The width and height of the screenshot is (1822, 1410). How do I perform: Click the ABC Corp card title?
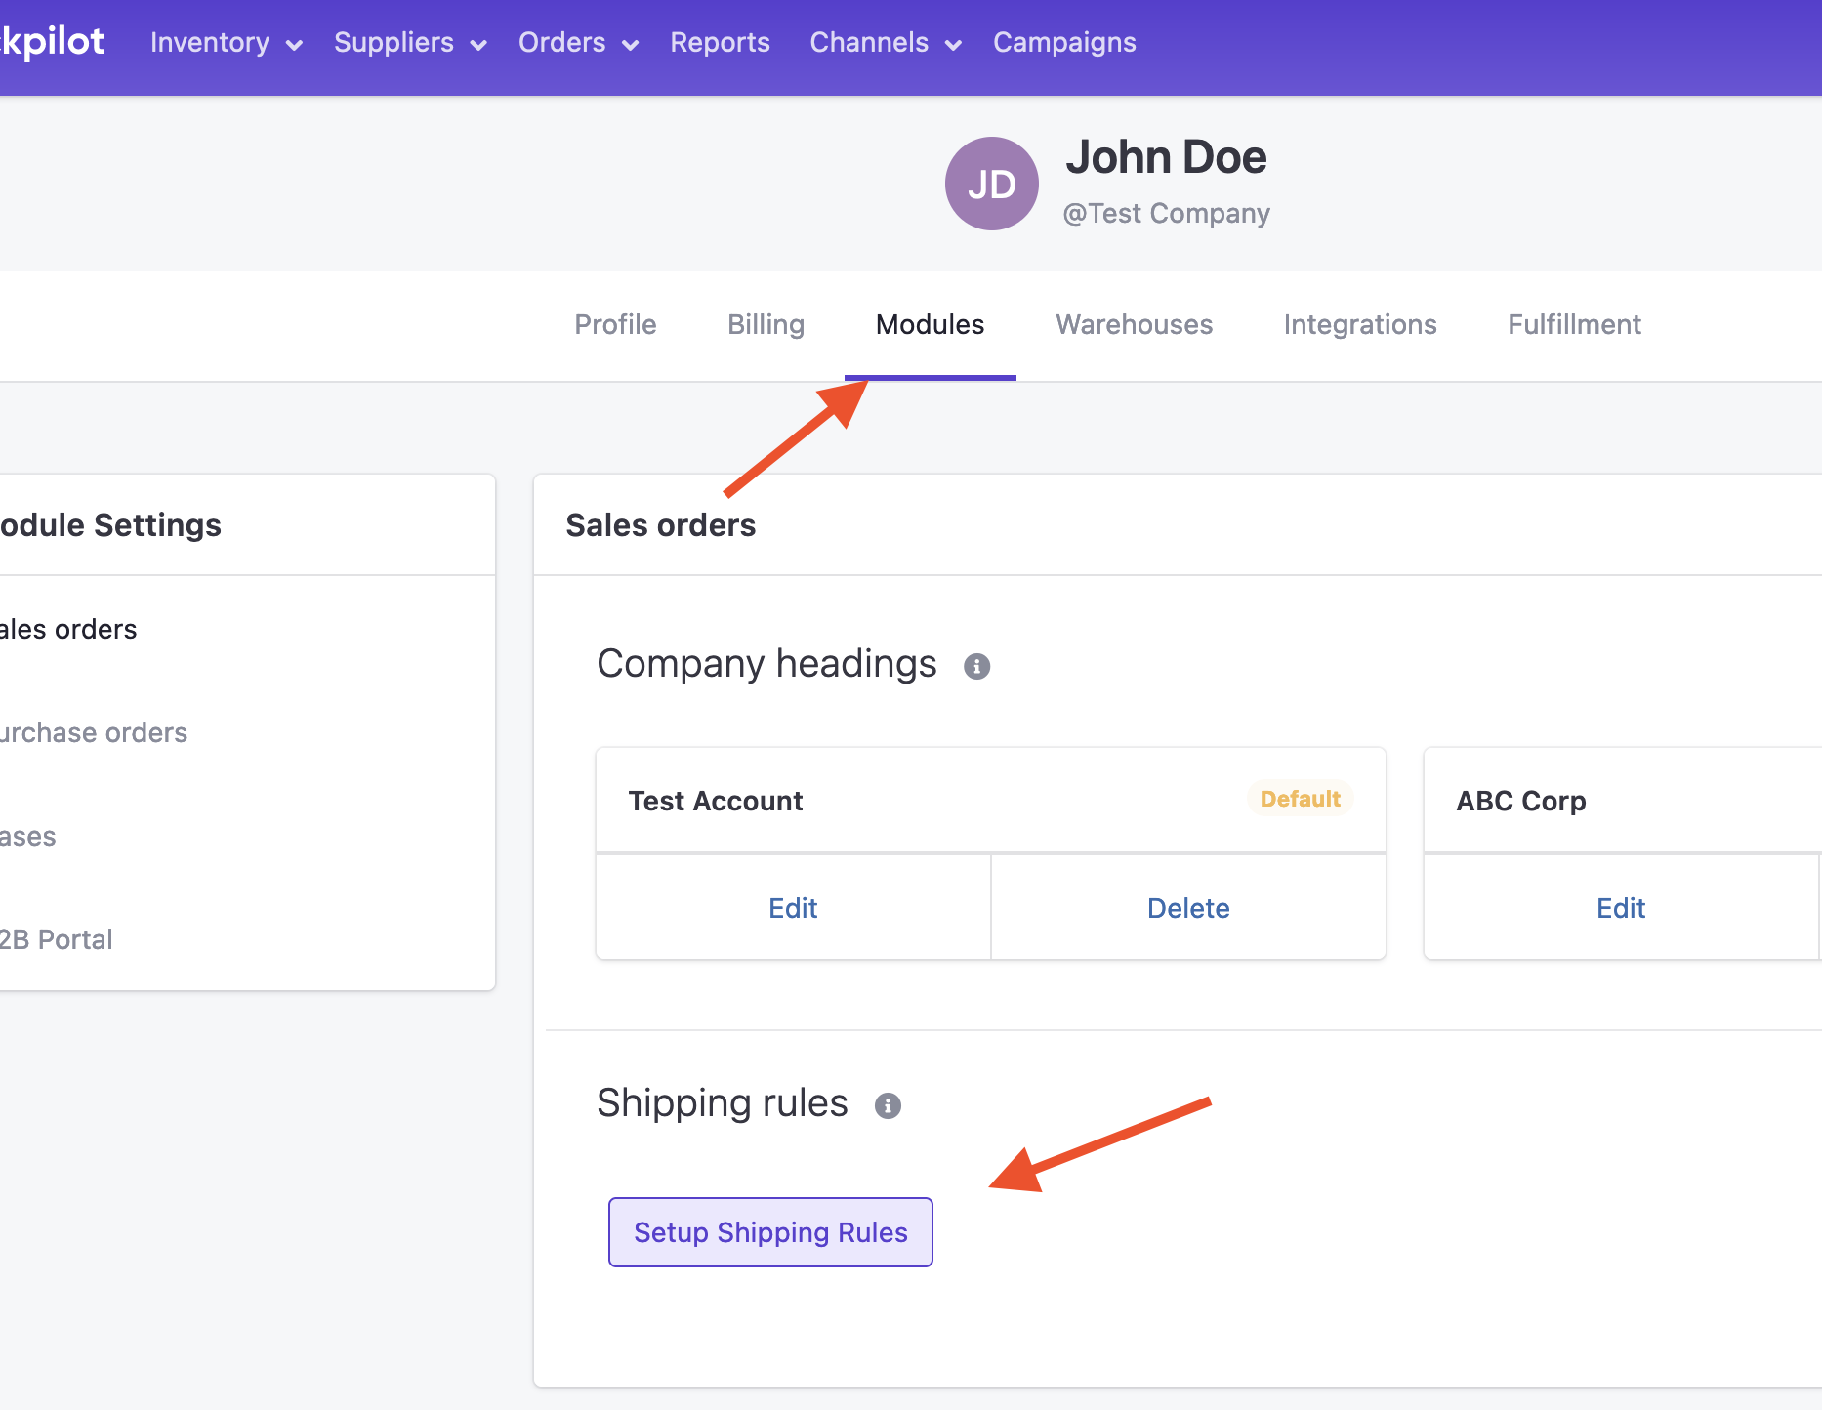1520,801
